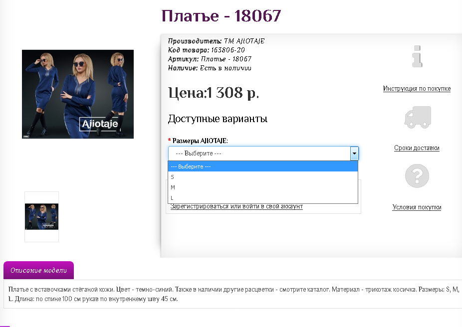Choose size S from the list
Viewport: 462px width, 327px height.
(262, 177)
